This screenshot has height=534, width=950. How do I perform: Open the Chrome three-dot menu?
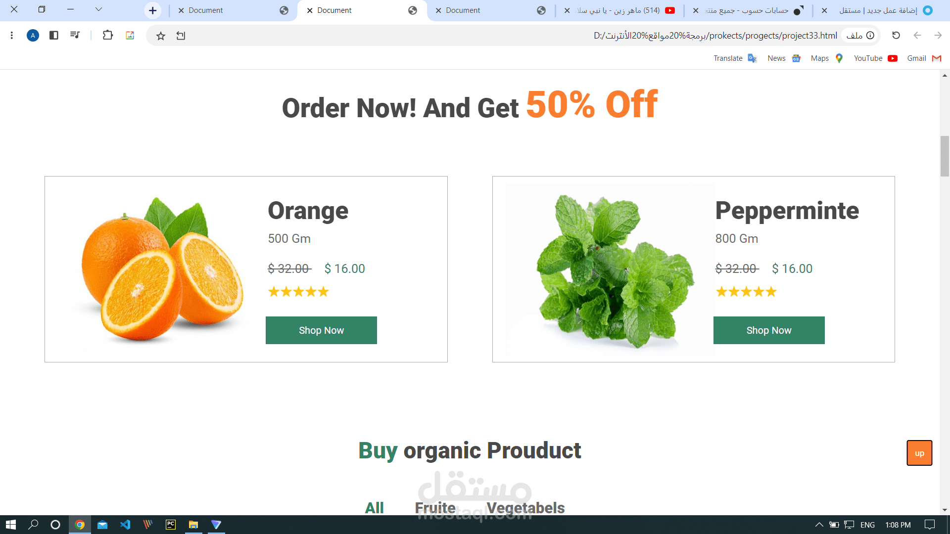12,35
